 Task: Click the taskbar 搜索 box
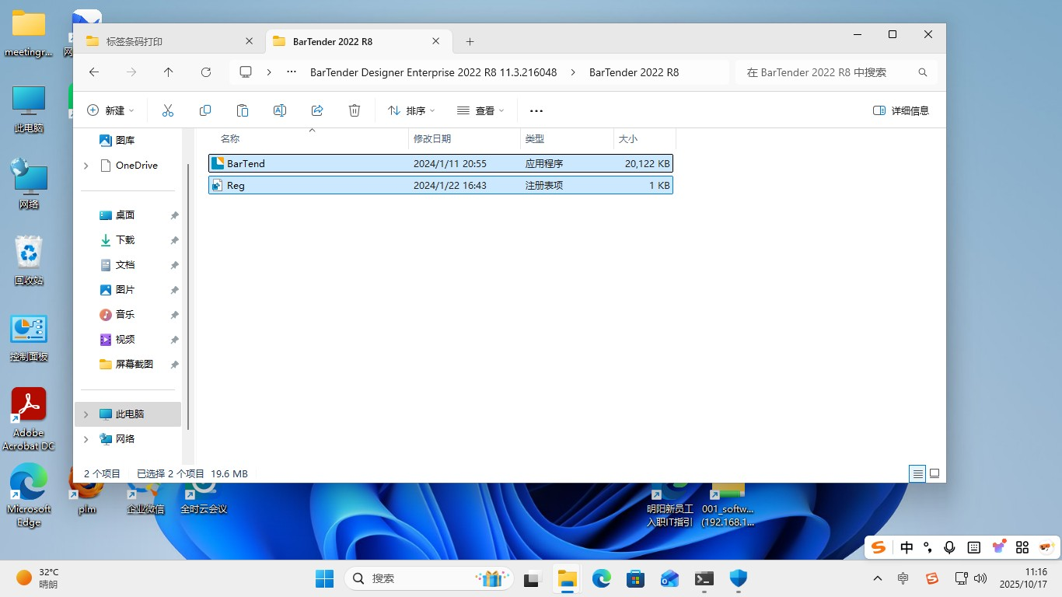point(428,578)
